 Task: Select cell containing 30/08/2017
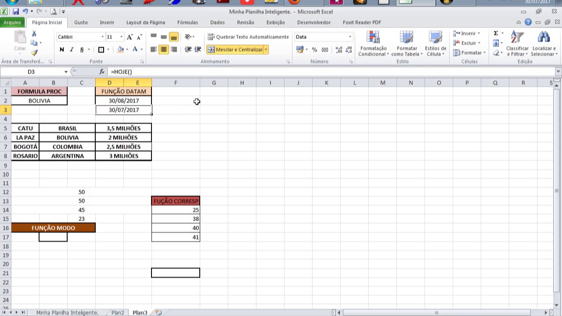(x=123, y=101)
